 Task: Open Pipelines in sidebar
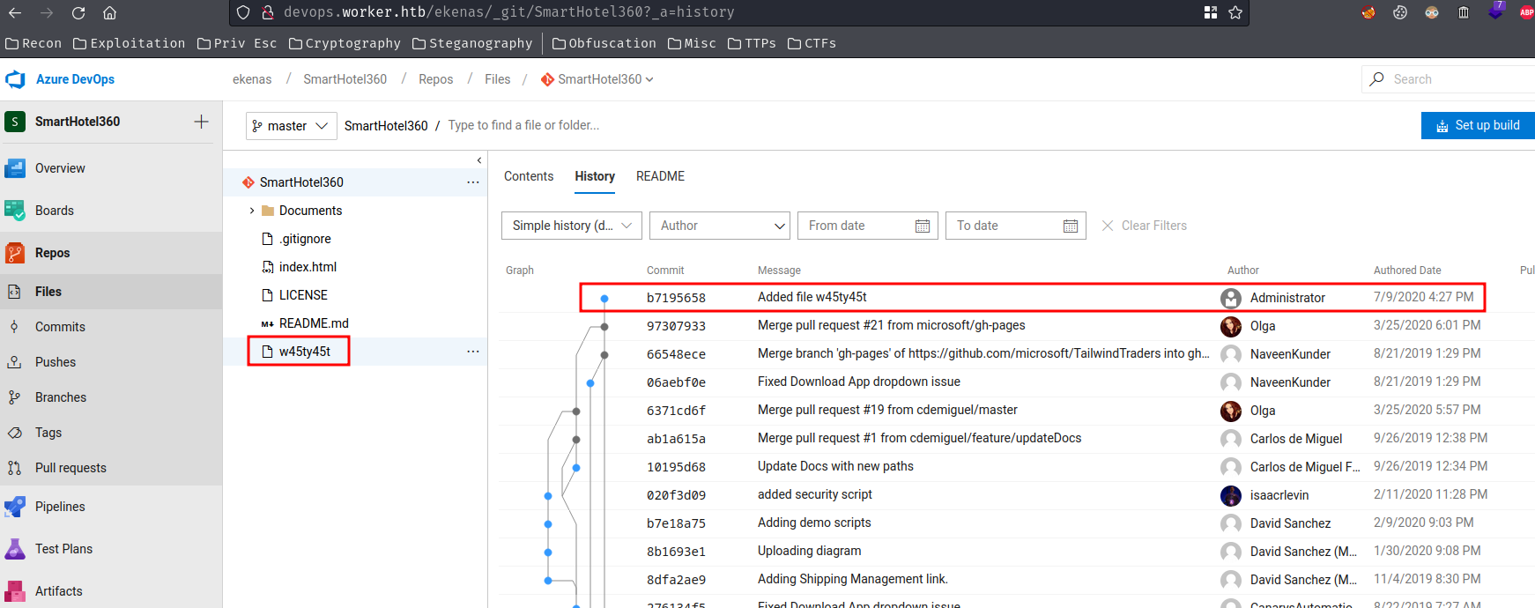pyautogui.click(x=60, y=507)
